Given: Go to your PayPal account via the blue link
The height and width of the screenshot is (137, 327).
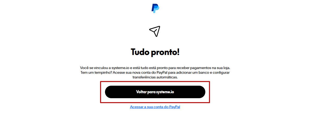Looking at the screenshot, I should point(155,107).
